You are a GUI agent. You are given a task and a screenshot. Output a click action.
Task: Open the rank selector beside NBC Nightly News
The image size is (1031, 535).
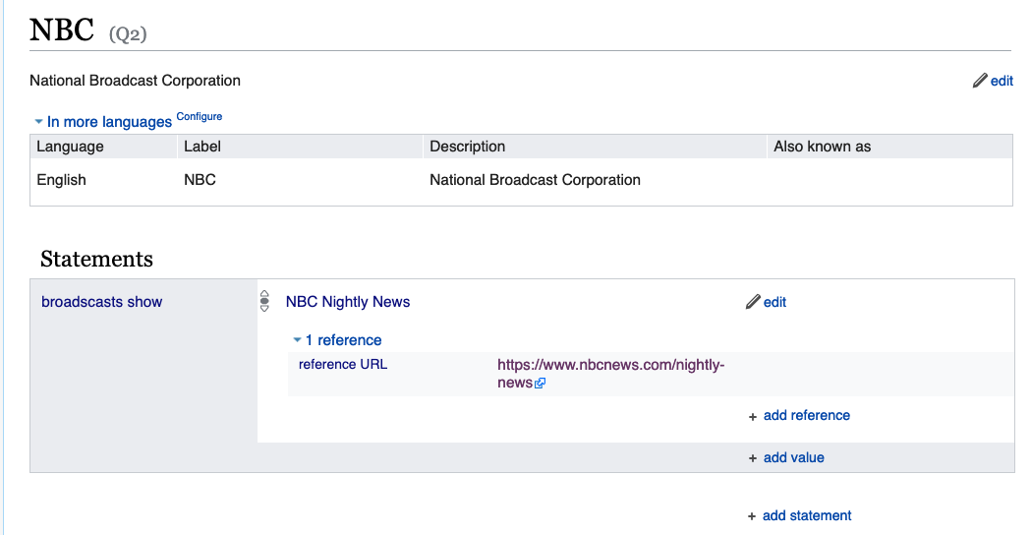(264, 301)
